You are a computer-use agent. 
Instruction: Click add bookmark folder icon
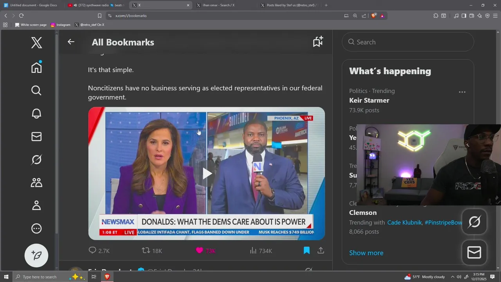tap(318, 42)
